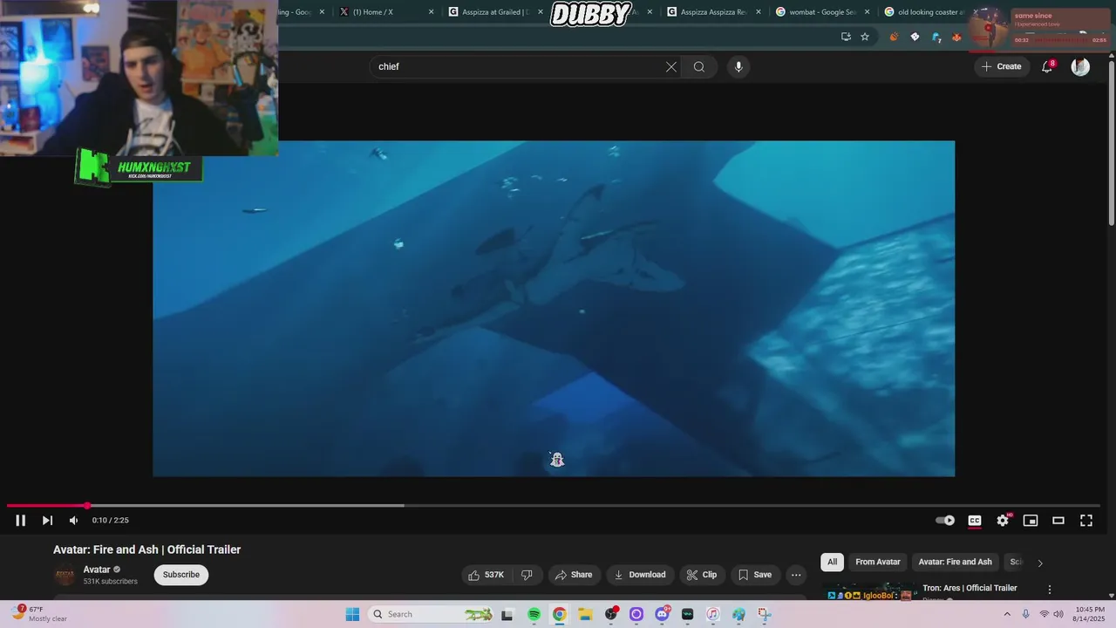Open the MetaMask fox extension
Screen dimensions: 1116x628
tap(956, 37)
